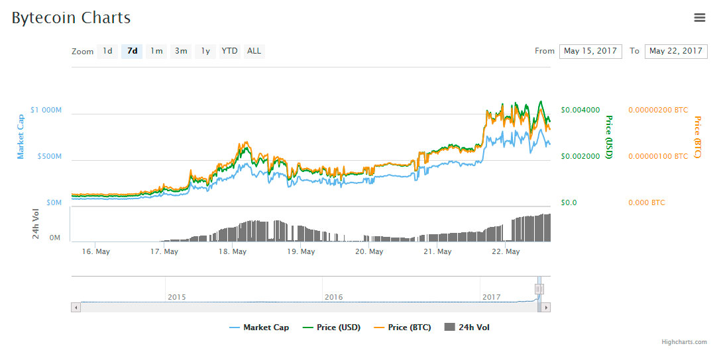Click the $0.004000 price label
The height and width of the screenshot is (350, 719).
581,110
